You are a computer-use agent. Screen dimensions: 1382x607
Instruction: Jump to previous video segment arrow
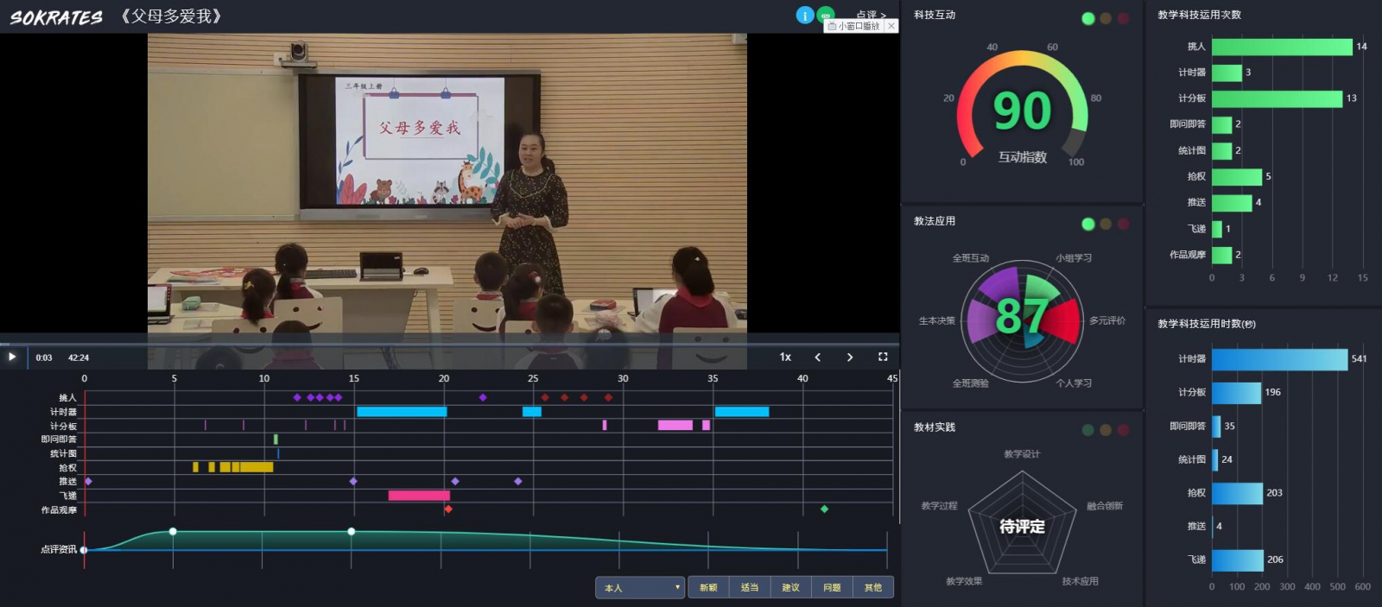[x=818, y=357]
